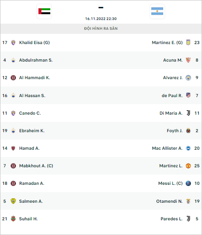Click club crest beside Salmeen A.

click(x=13, y=201)
